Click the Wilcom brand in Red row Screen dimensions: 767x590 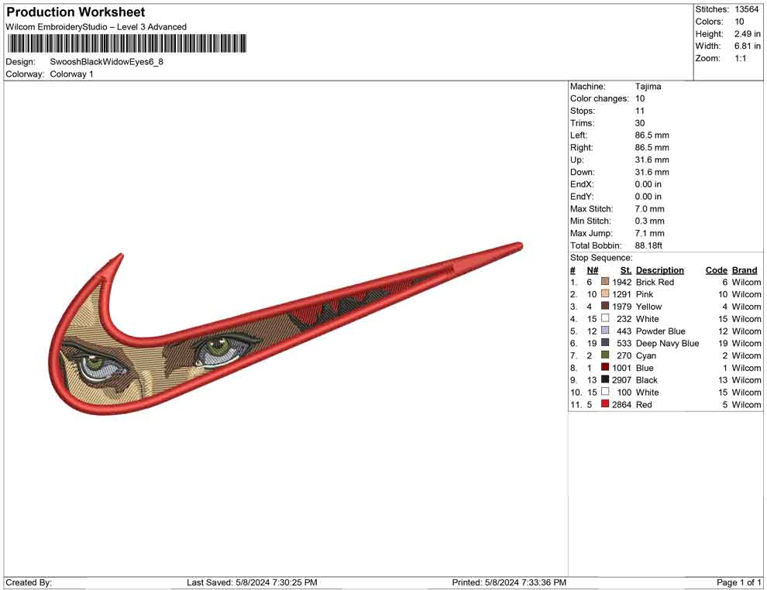(x=746, y=404)
